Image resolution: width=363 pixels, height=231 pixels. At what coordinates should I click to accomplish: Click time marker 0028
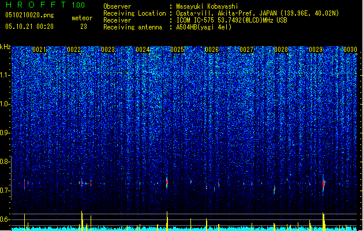[281, 50]
